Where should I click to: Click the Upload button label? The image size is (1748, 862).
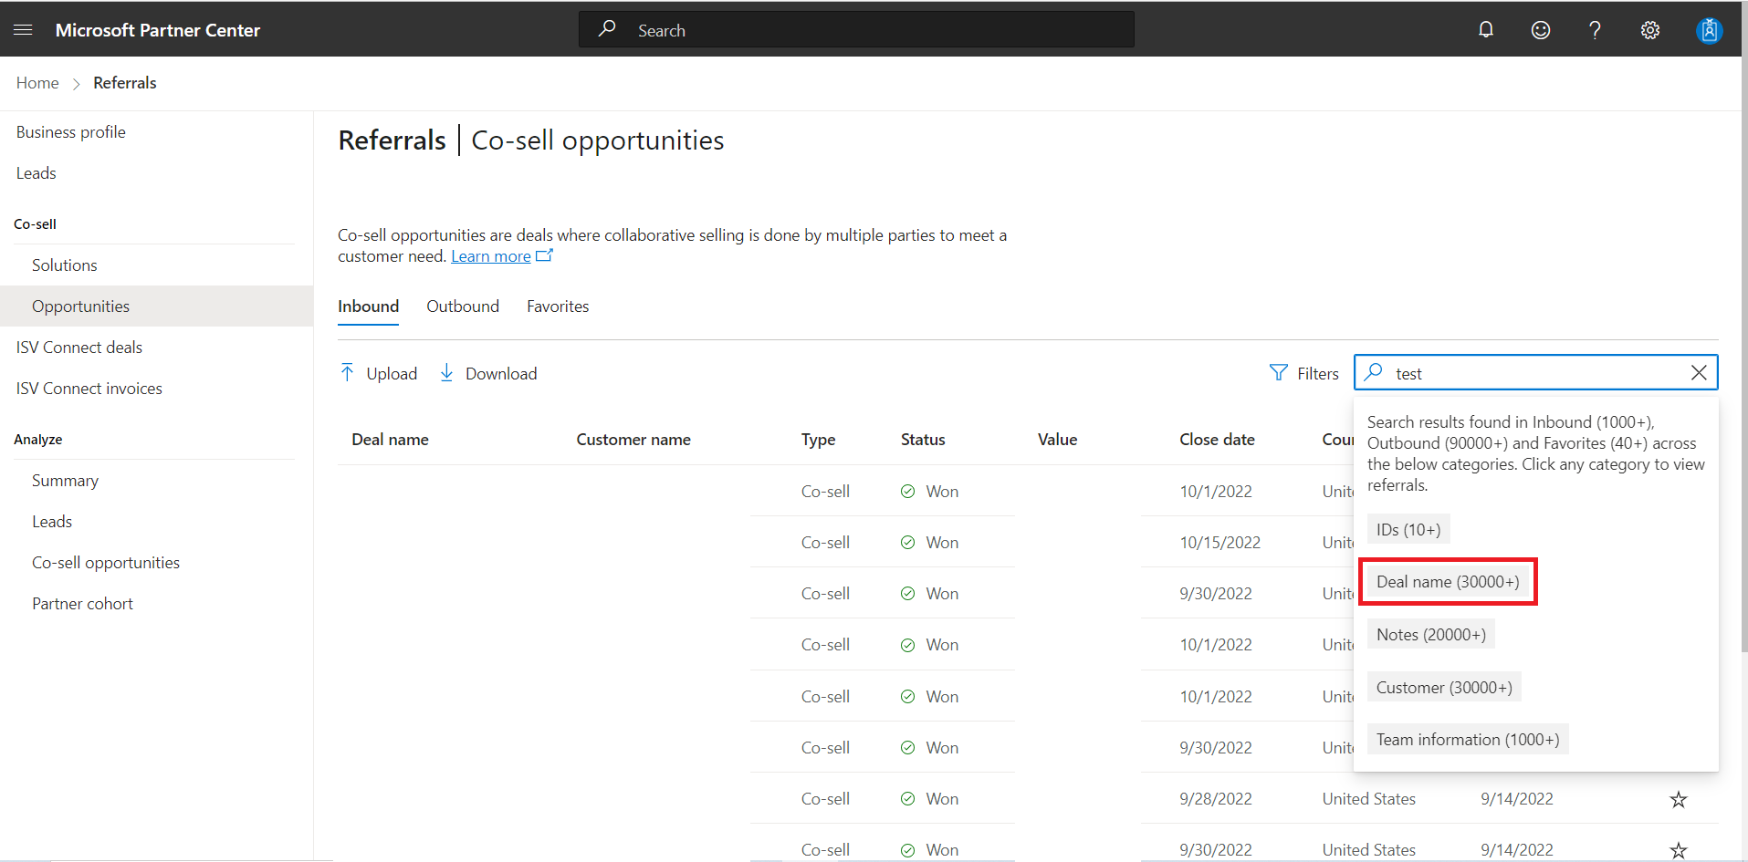point(392,373)
